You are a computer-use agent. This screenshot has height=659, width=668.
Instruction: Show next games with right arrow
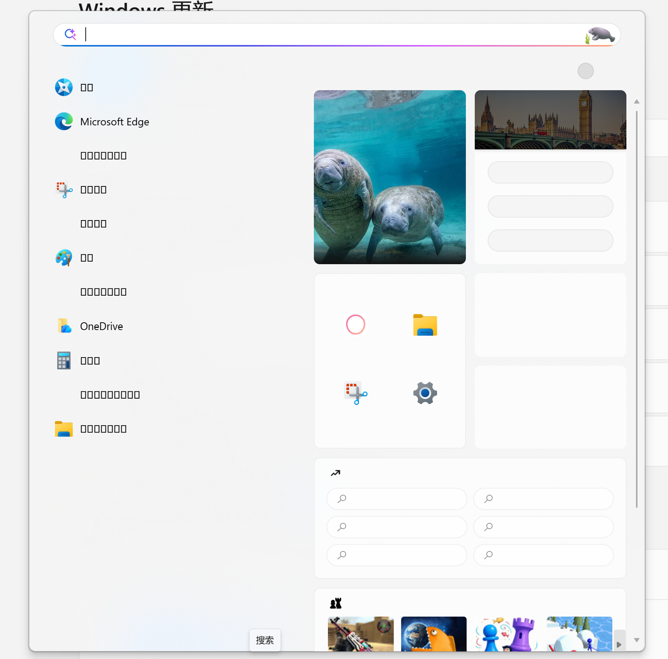619,644
